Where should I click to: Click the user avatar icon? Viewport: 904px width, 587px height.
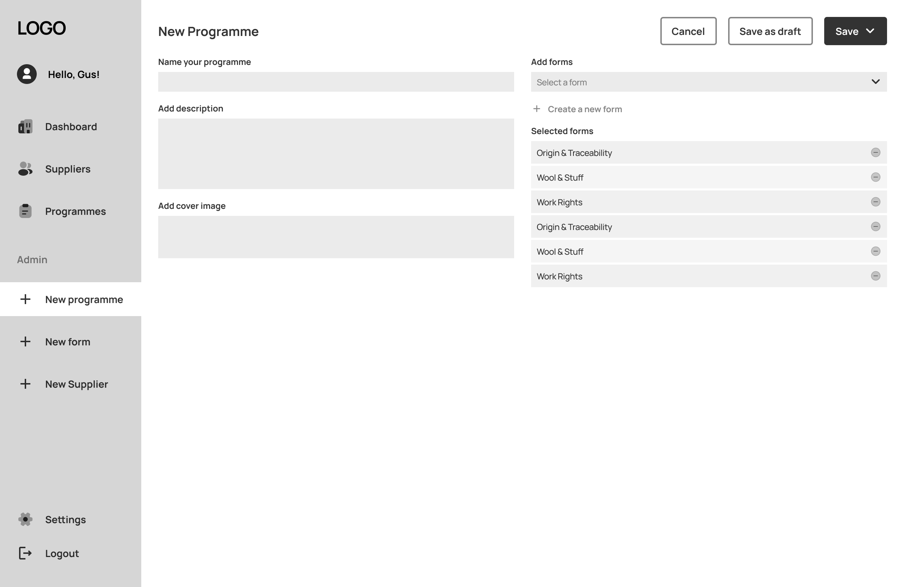click(26, 74)
